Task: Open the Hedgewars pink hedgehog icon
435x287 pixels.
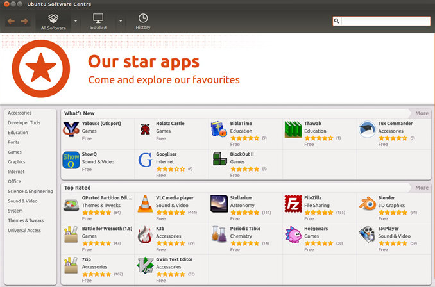Action: [x=293, y=234]
